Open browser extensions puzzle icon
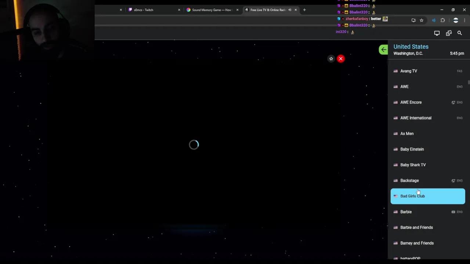This screenshot has height=264, width=470. tap(442, 21)
